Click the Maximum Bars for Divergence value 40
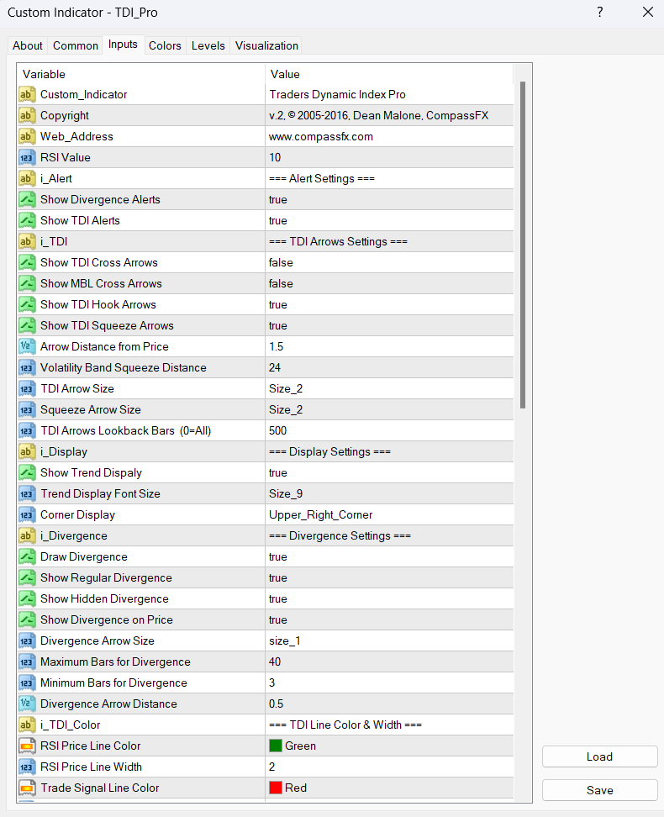 [276, 662]
